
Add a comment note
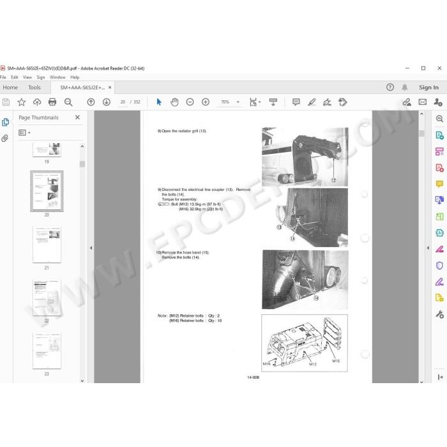(296, 102)
